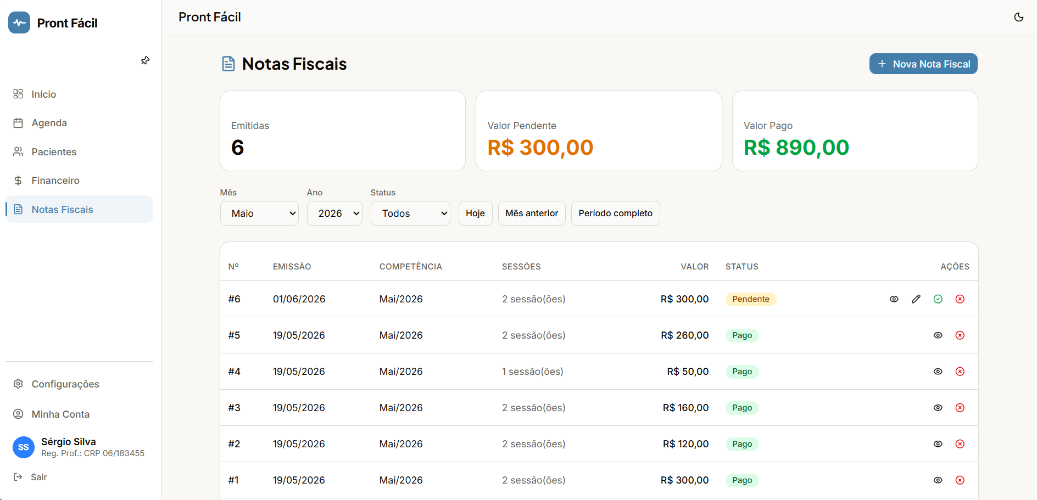1037x500 pixels.
Task: Click the Notas Fiscais document heading icon
Action: click(228, 64)
